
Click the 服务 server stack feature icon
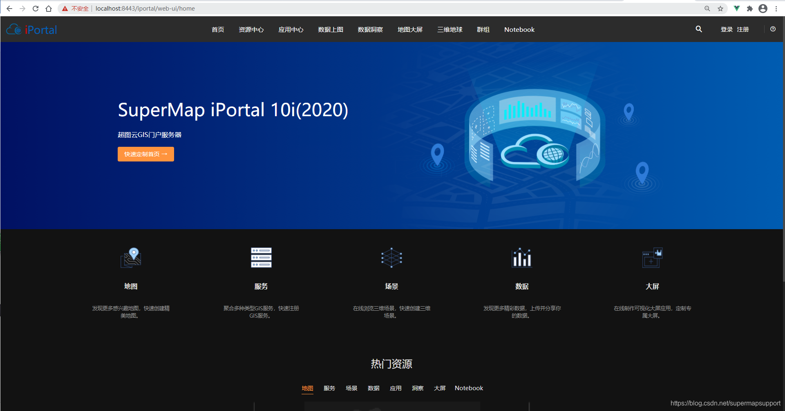click(x=261, y=258)
